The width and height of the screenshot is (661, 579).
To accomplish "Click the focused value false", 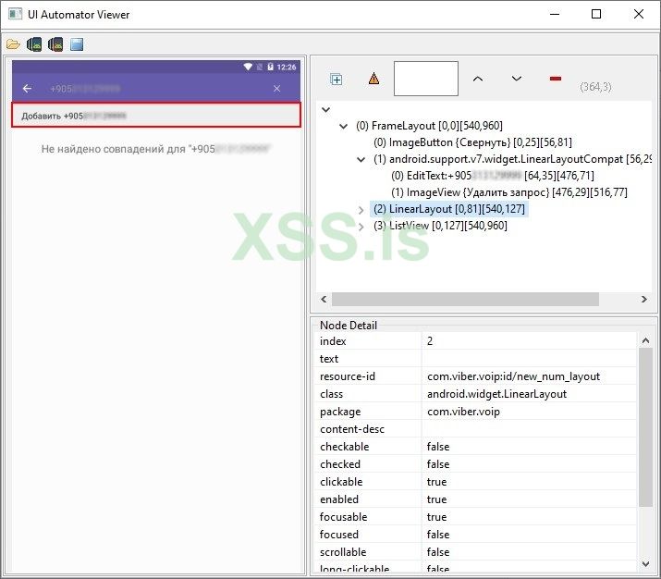I will coord(438,535).
